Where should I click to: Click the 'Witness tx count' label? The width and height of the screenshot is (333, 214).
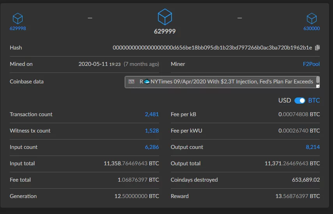point(30,131)
